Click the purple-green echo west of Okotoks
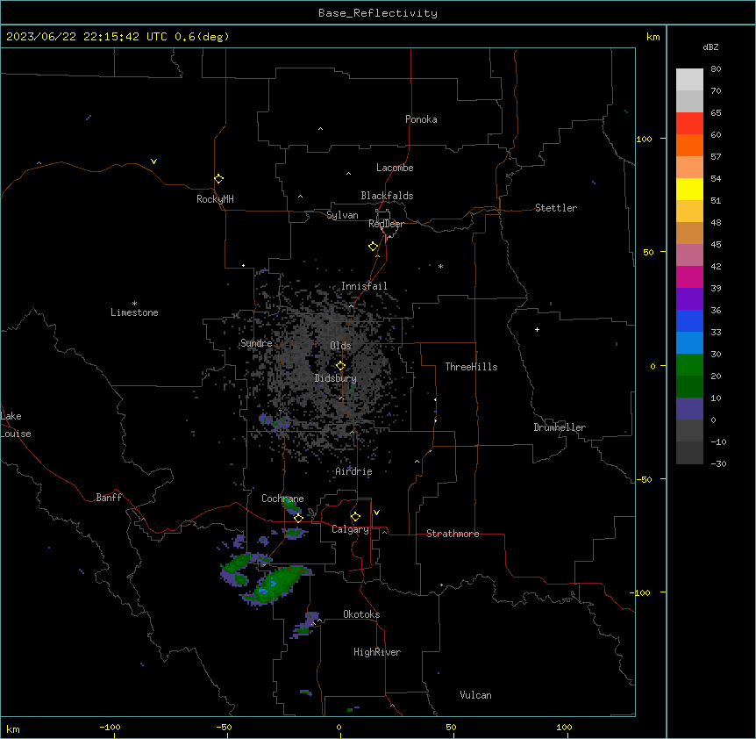Viewport: 756px width, 739px height. (x=306, y=624)
